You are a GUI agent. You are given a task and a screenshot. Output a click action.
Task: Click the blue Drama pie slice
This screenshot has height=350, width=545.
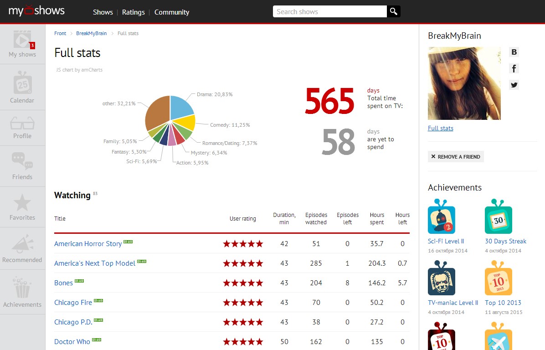tap(180, 106)
